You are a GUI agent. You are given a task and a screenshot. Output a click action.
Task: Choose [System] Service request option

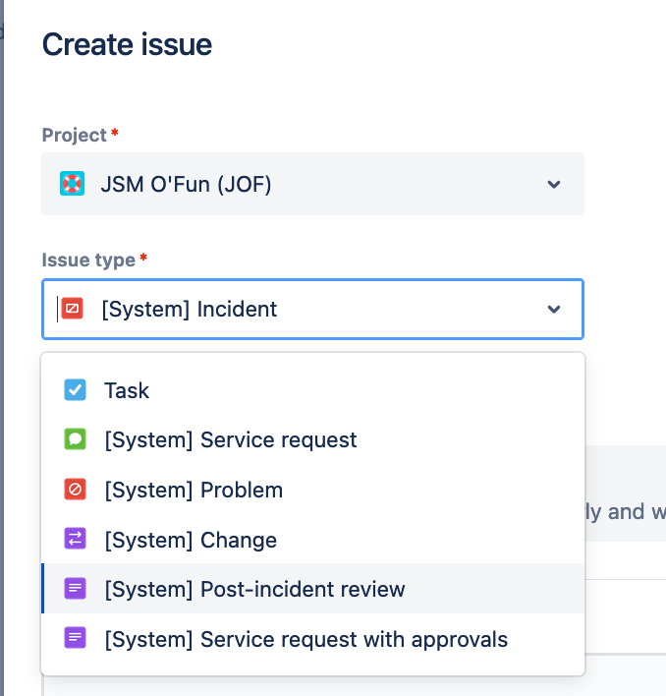coord(312,439)
